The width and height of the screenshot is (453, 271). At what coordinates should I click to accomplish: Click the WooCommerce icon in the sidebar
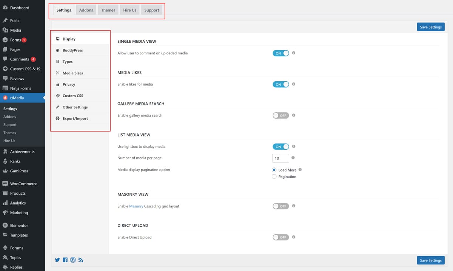(x=5, y=184)
